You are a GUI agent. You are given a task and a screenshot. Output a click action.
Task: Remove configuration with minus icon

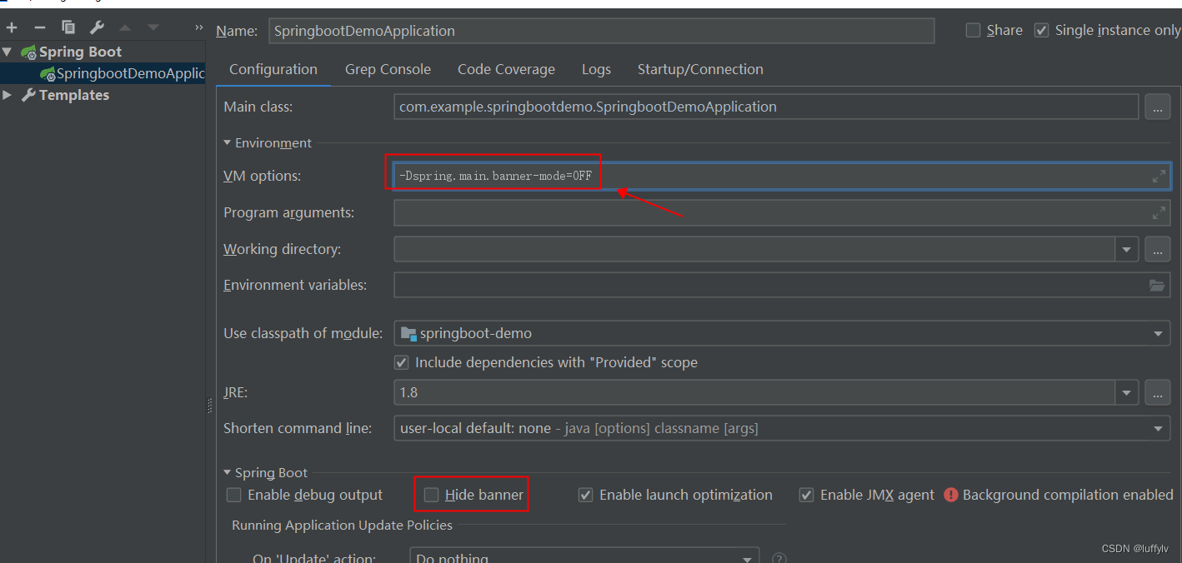click(x=39, y=27)
